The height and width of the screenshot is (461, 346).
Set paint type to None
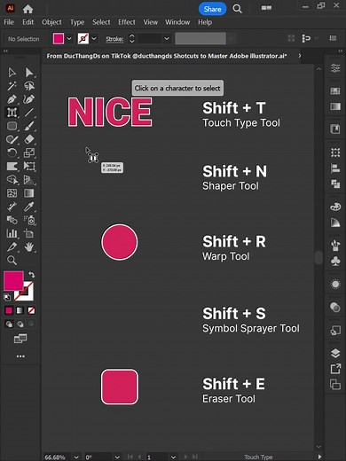point(31,310)
